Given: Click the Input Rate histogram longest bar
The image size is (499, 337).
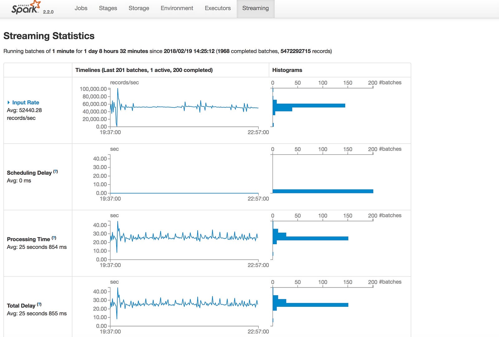Looking at the screenshot, I should 309,106.
